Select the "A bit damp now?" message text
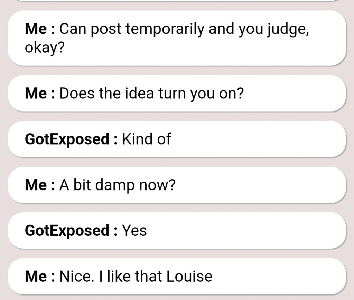Image resolution: width=354 pixels, height=300 pixels. tap(118, 185)
